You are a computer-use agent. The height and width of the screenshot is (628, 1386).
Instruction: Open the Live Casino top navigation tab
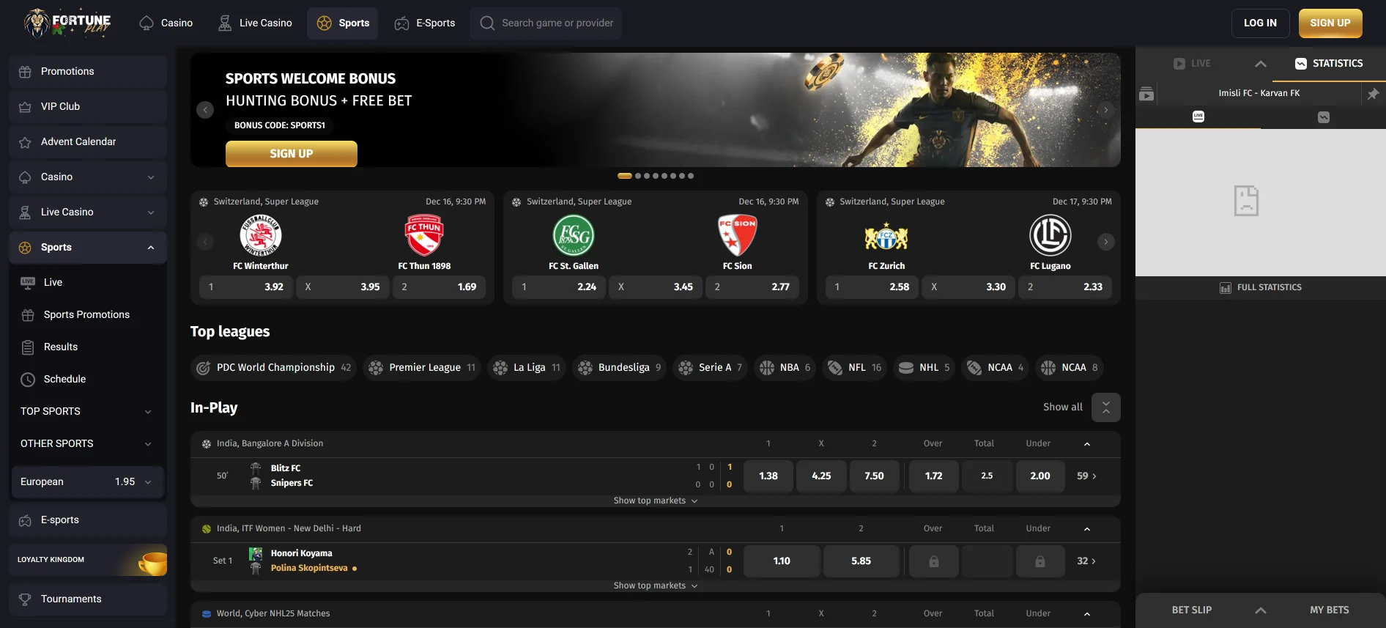pyautogui.click(x=255, y=23)
